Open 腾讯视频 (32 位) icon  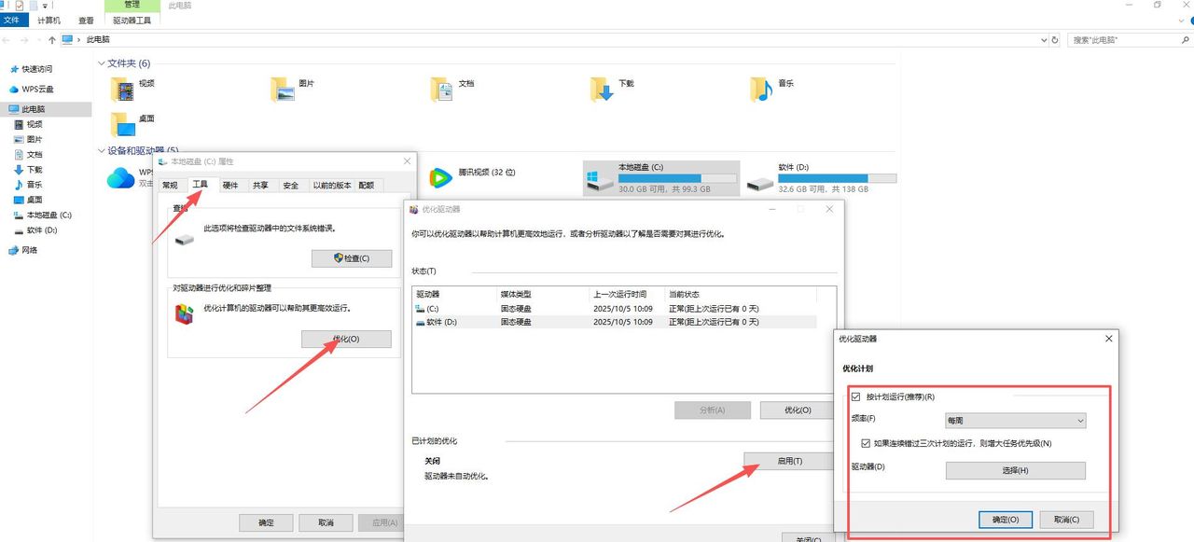tap(440, 176)
